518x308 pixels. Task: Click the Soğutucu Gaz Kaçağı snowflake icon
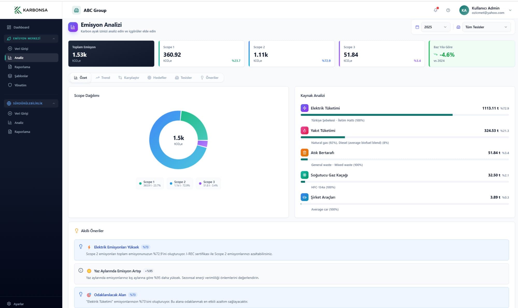(304, 175)
